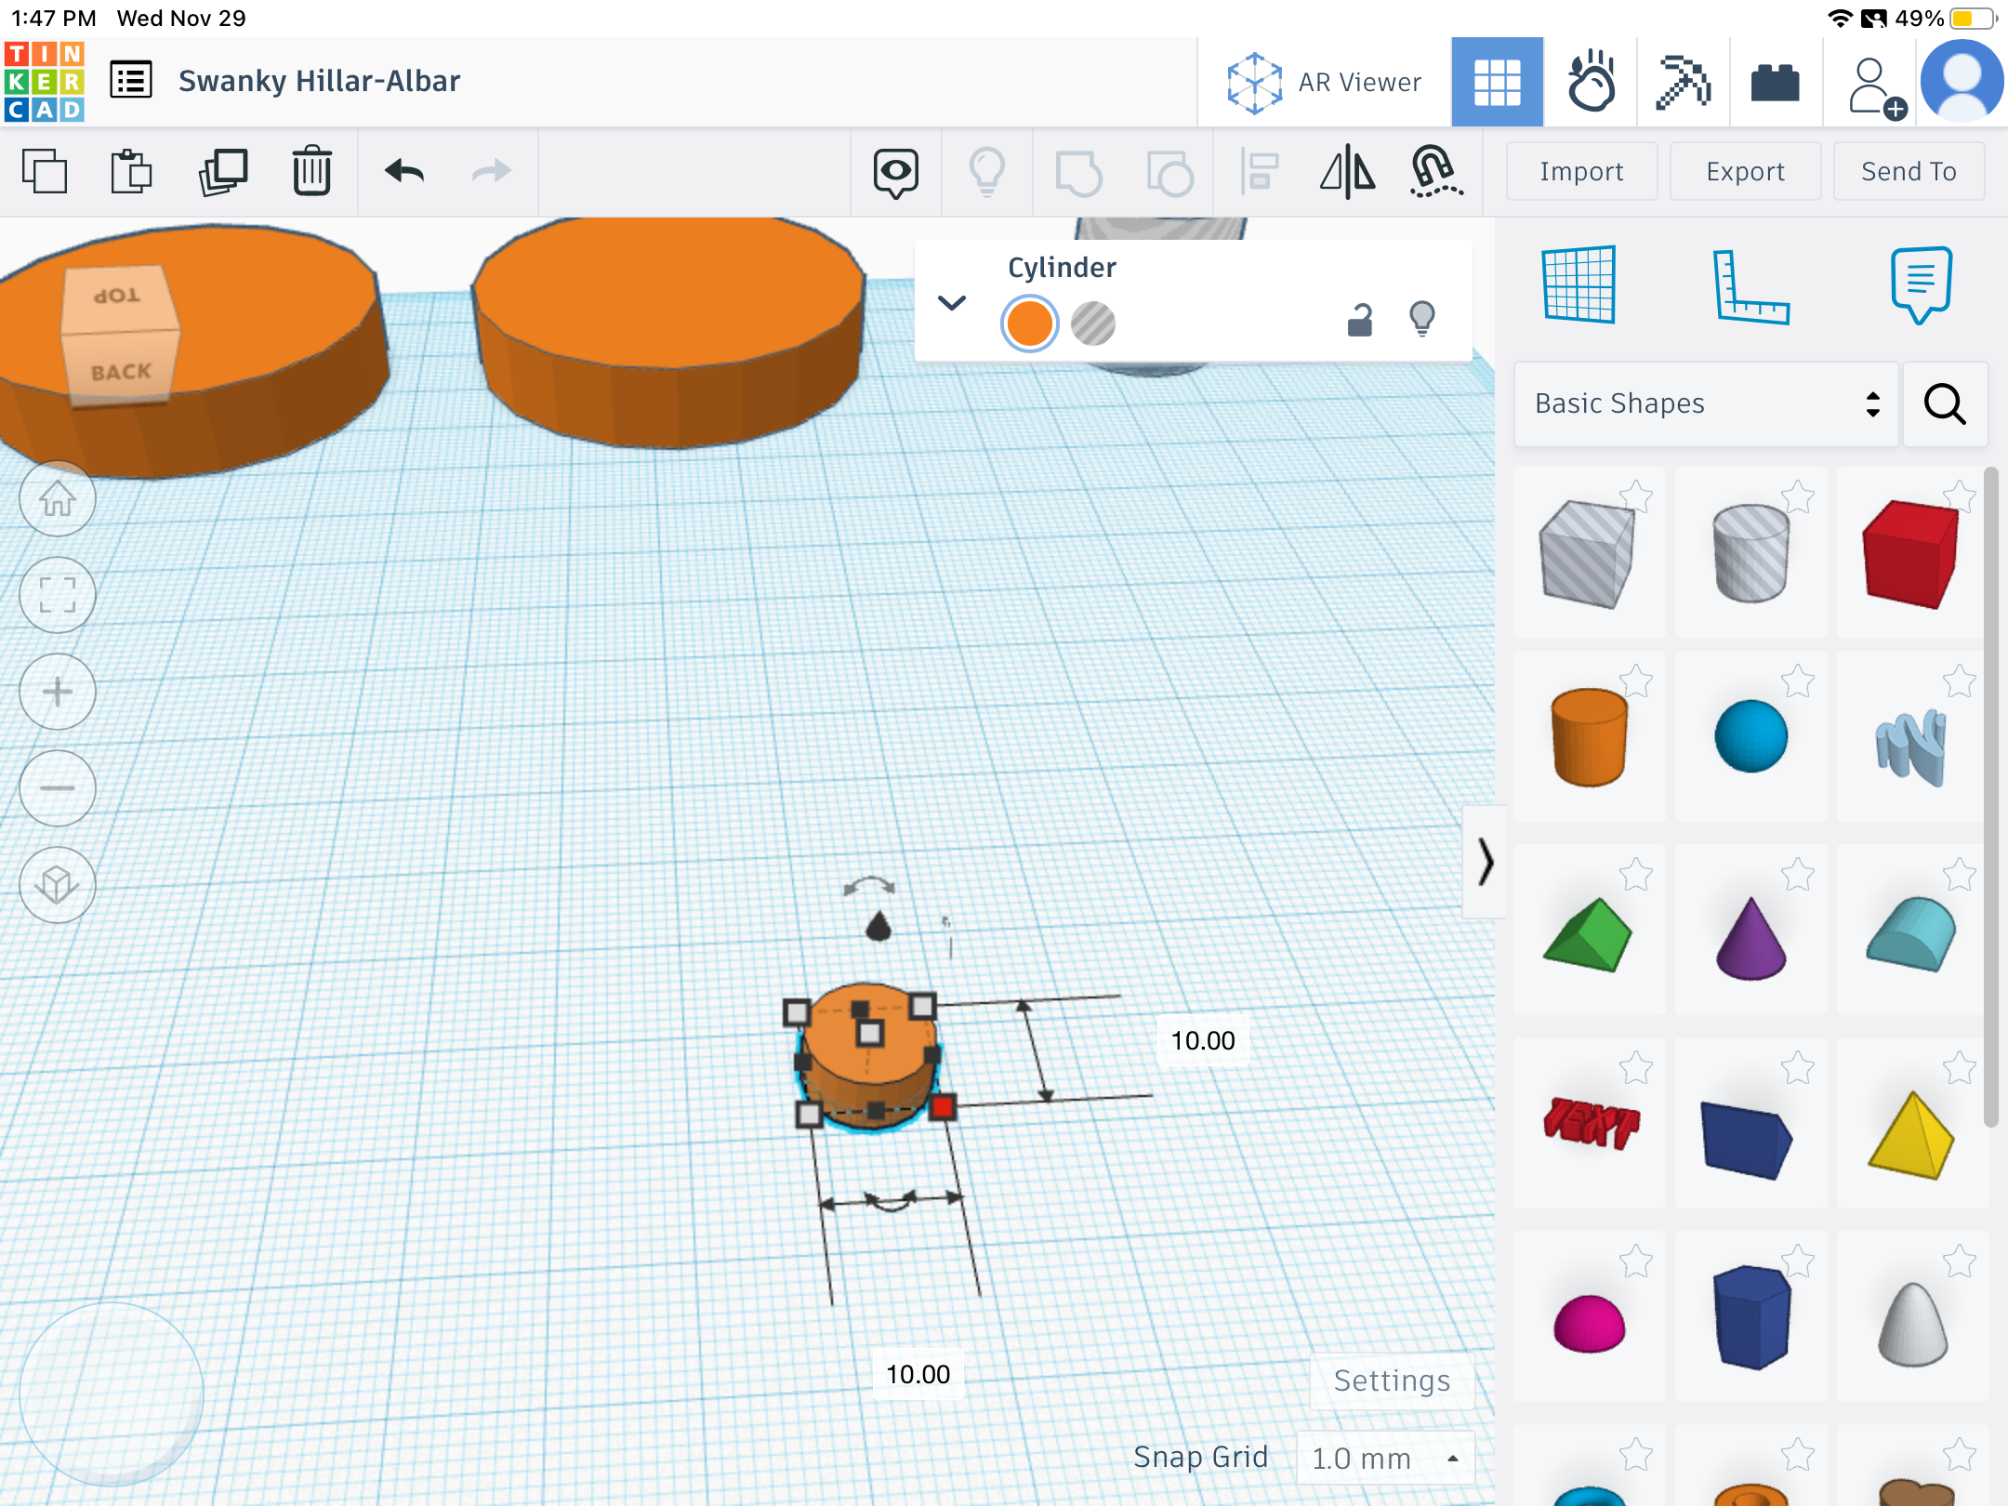Image resolution: width=2008 pixels, height=1506 pixels.
Task: Open the designs list menu icon
Action: coord(131,80)
